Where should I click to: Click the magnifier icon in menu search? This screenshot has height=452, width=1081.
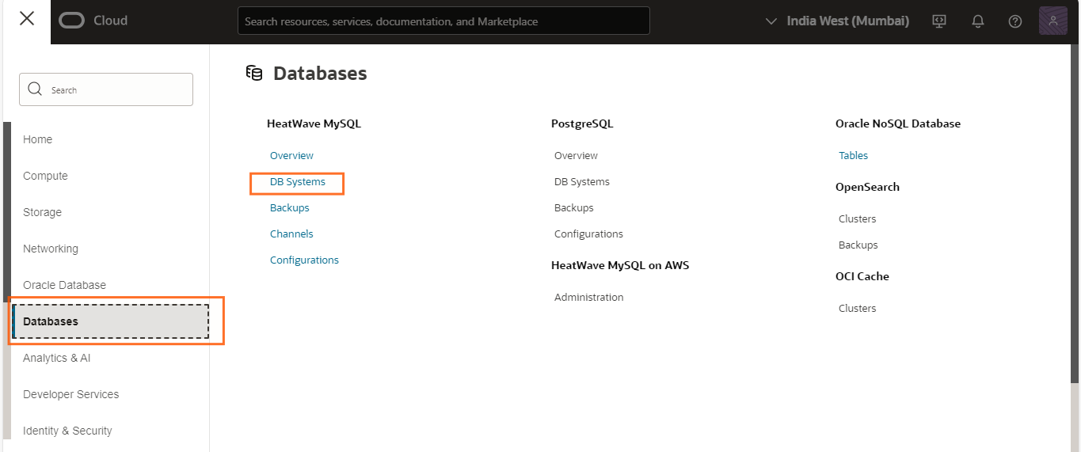pos(35,89)
